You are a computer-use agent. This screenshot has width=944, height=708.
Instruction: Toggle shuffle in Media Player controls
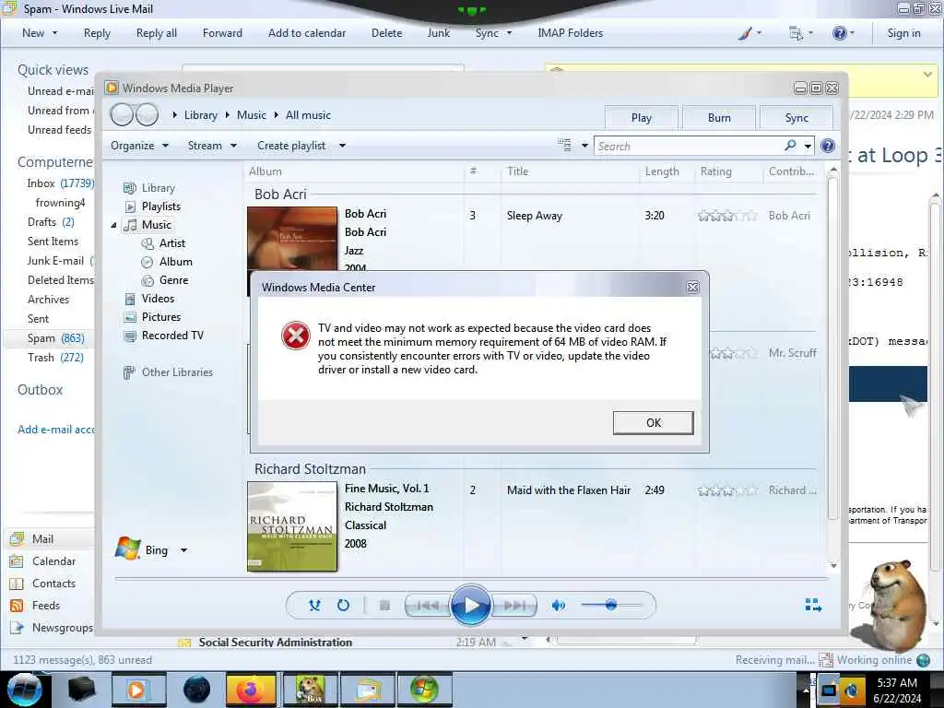coord(314,605)
